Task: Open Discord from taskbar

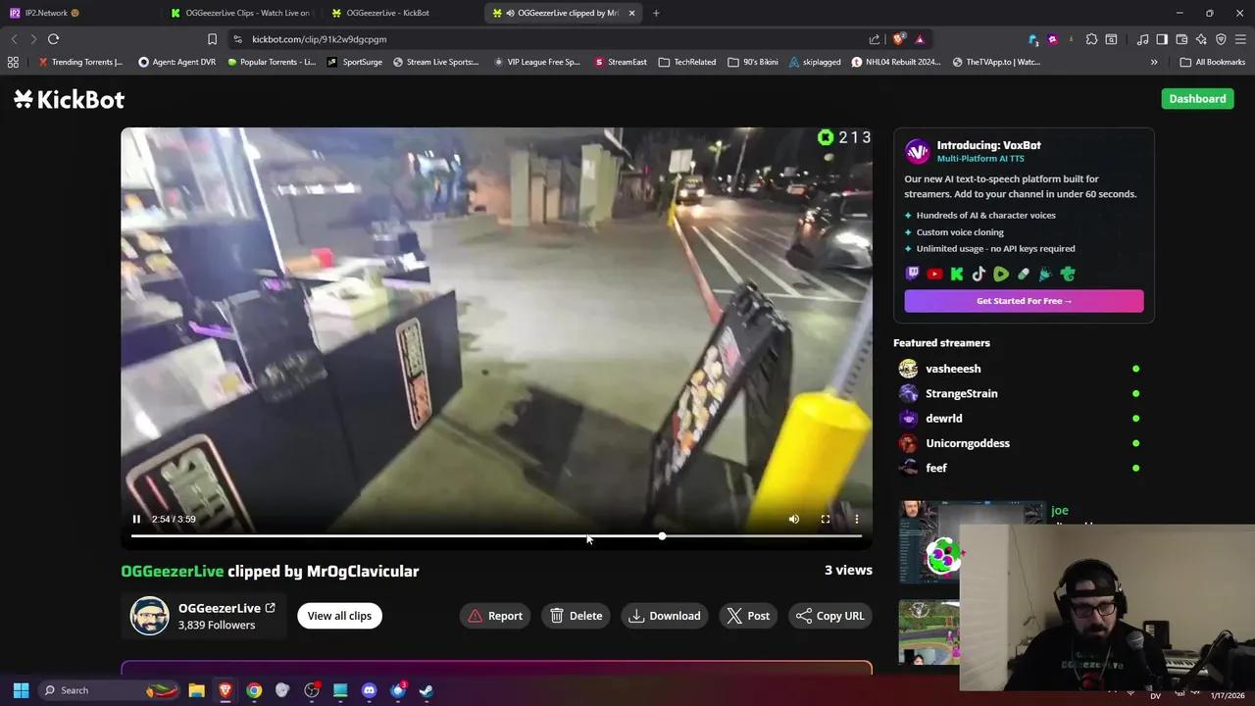Action: coord(369,690)
